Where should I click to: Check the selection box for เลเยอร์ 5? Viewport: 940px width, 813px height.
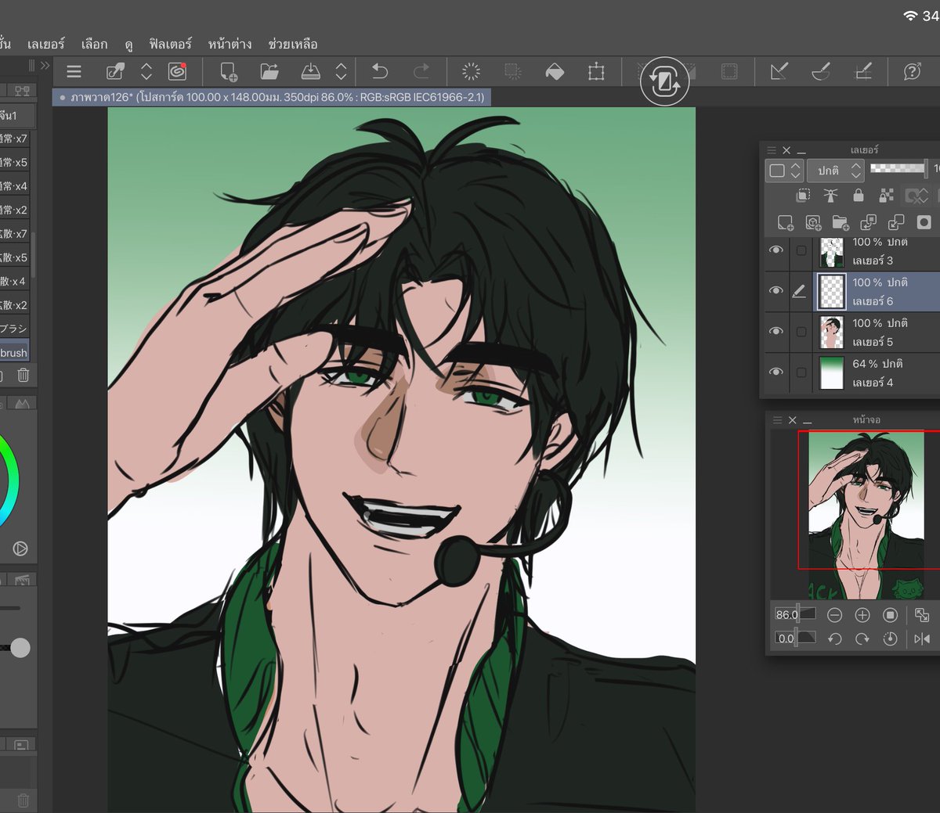[x=801, y=332]
